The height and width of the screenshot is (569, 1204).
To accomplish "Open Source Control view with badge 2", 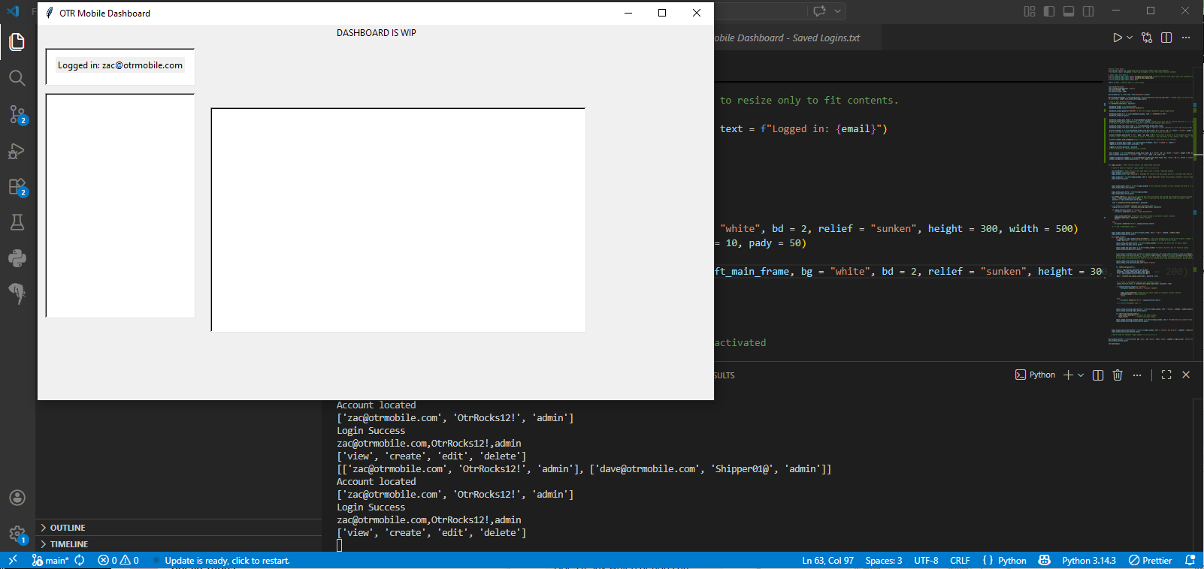I will pos(17,114).
